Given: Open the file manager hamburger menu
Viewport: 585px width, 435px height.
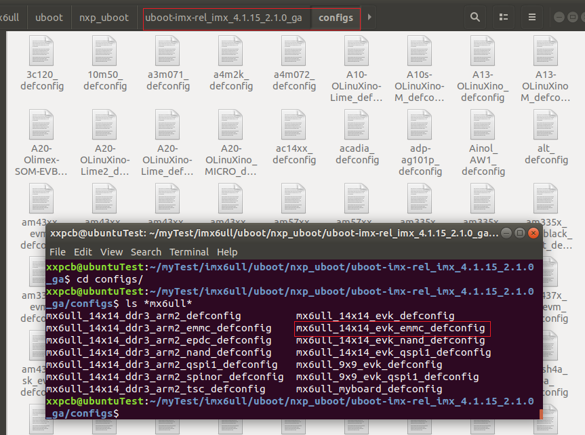Looking at the screenshot, I should [x=532, y=17].
